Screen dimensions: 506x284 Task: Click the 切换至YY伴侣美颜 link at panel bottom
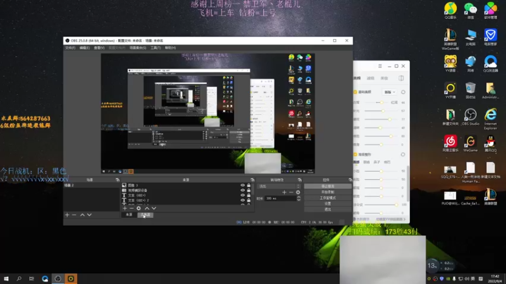coord(390,219)
